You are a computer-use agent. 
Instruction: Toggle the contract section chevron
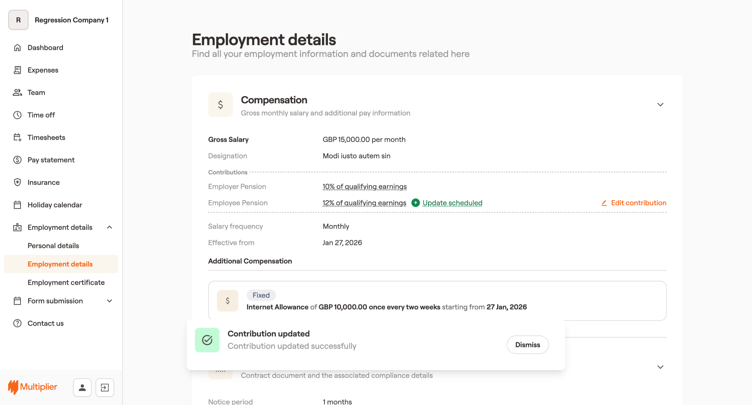(x=660, y=367)
